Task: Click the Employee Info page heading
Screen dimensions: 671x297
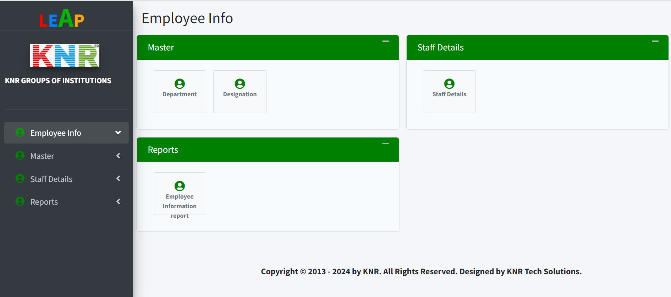Action: coord(187,18)
